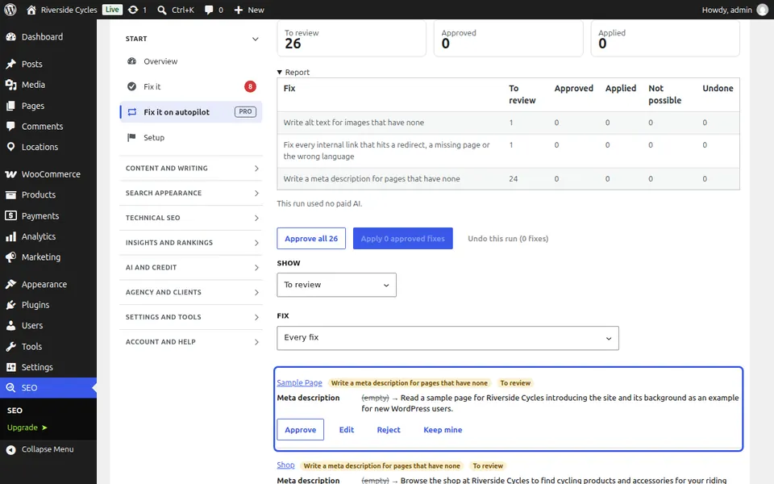This screenshot has width=774, height=484.
Task: Click the Approve all 26 button
Action: click(x=311, y=239)
